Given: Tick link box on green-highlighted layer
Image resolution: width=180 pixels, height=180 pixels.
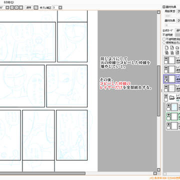Looking at the screenshot, I should (x=168, y=118).
